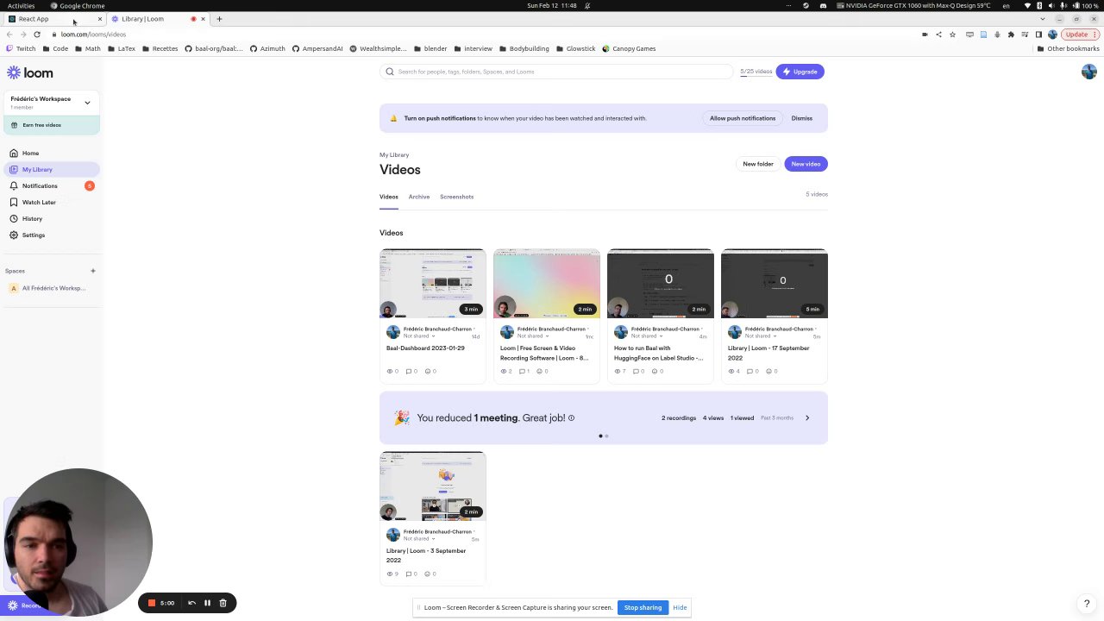Bookmark this page with star icon
This screenshot has height=621, width=1104.
952,34
